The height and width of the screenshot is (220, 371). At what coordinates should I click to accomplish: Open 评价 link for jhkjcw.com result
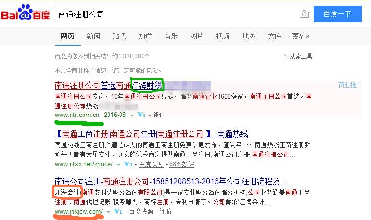[166, 211]
